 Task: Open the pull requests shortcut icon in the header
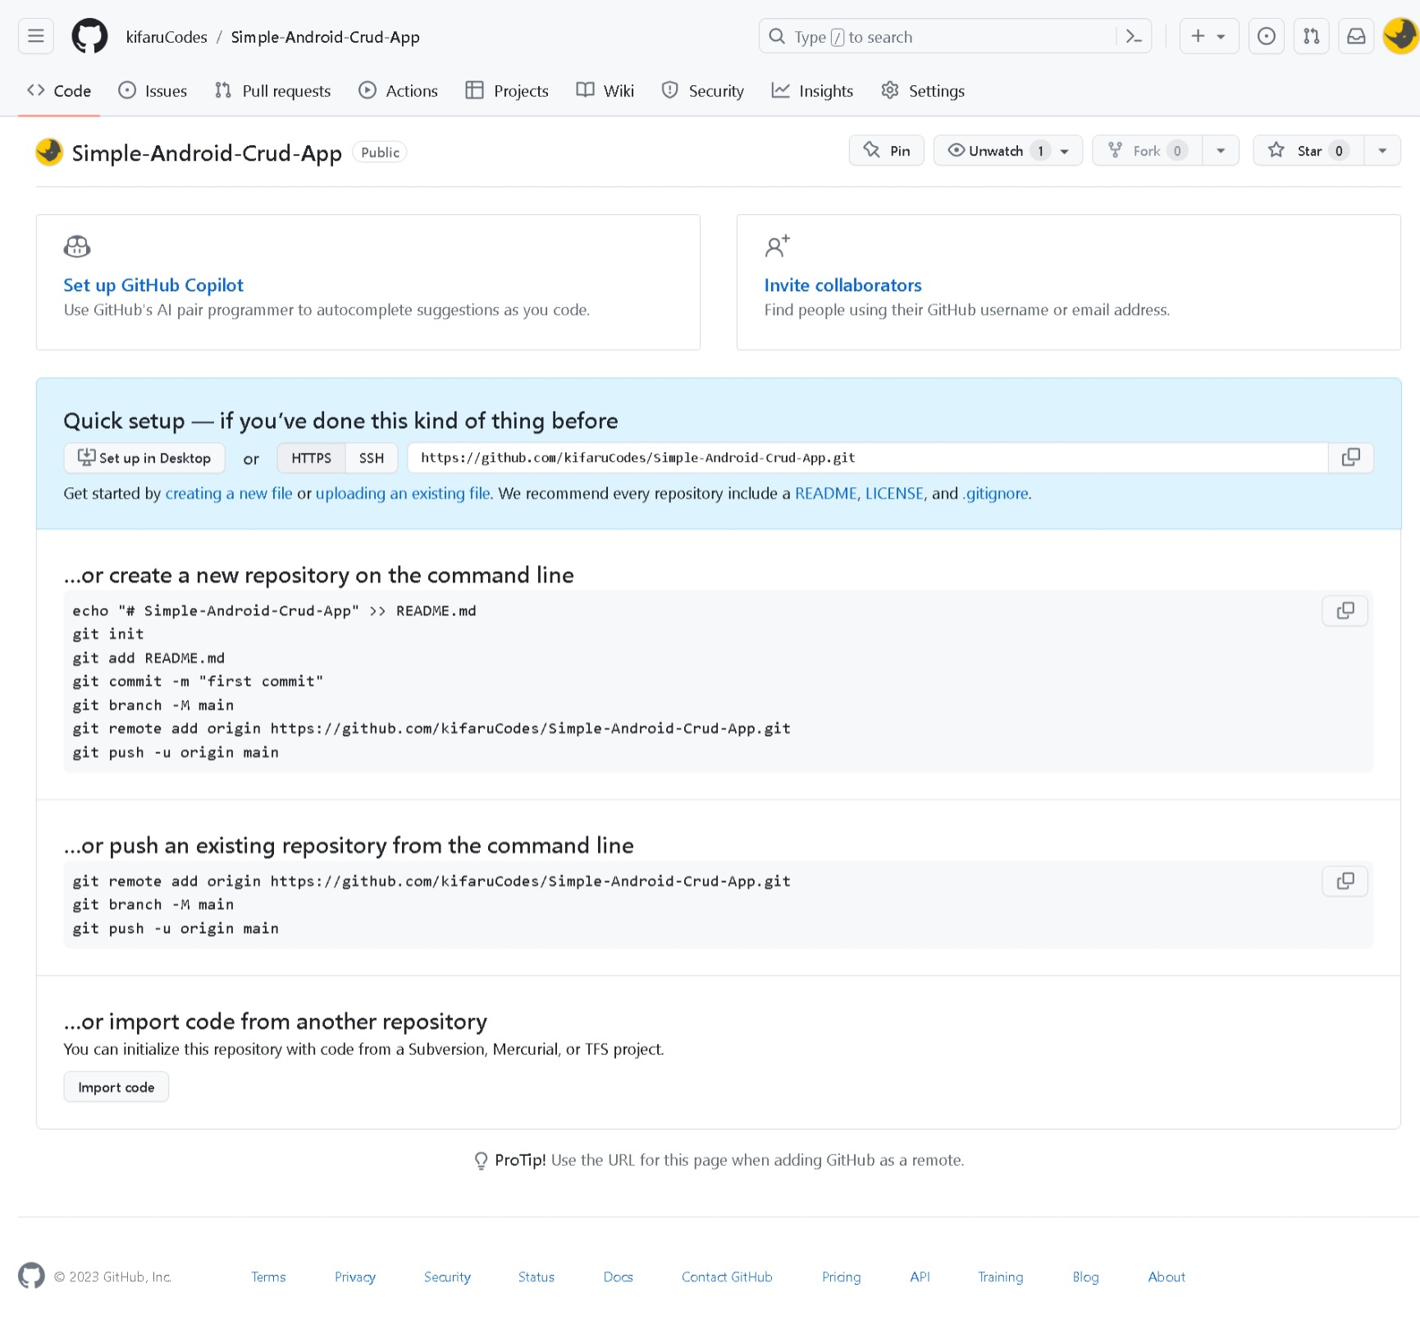tap(1311, 36)
